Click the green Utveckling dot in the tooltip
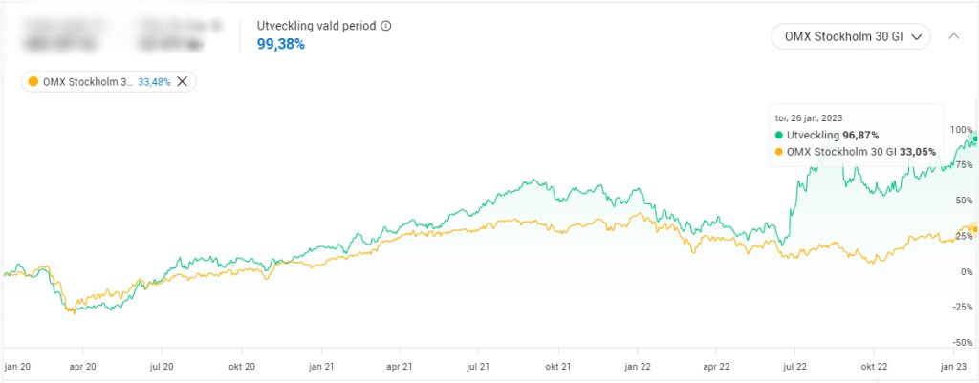 (x=779, y=137)
